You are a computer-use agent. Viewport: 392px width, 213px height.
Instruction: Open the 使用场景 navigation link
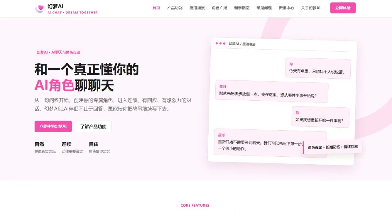tap(197, 8)
